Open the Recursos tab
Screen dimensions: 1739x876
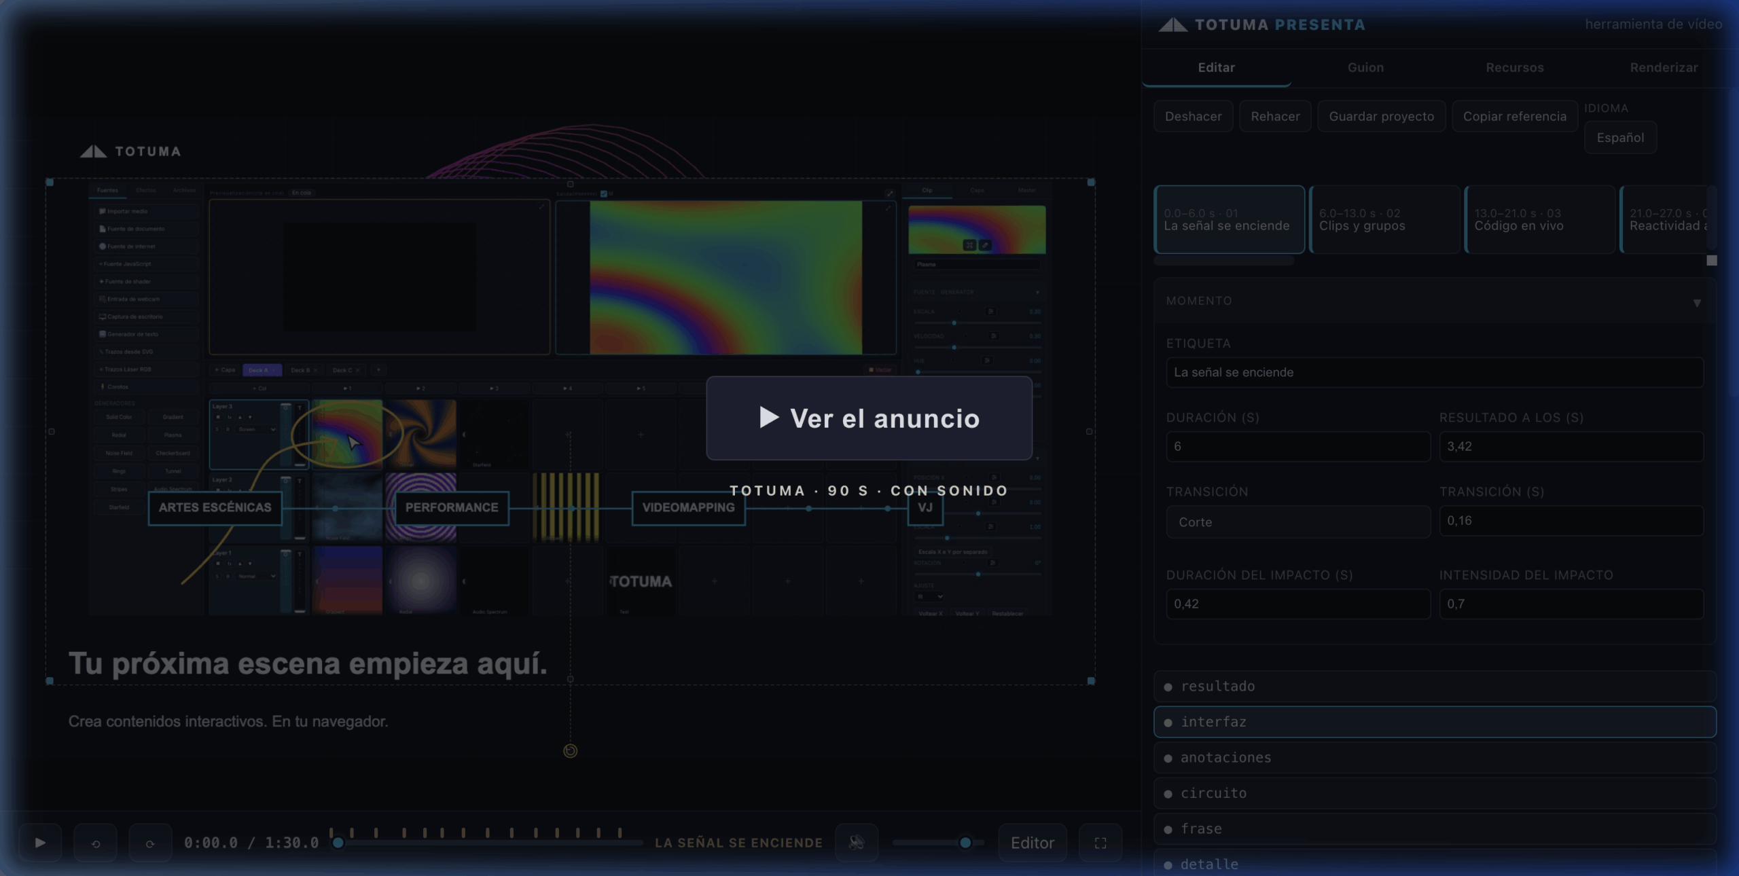coord(1515,67)
